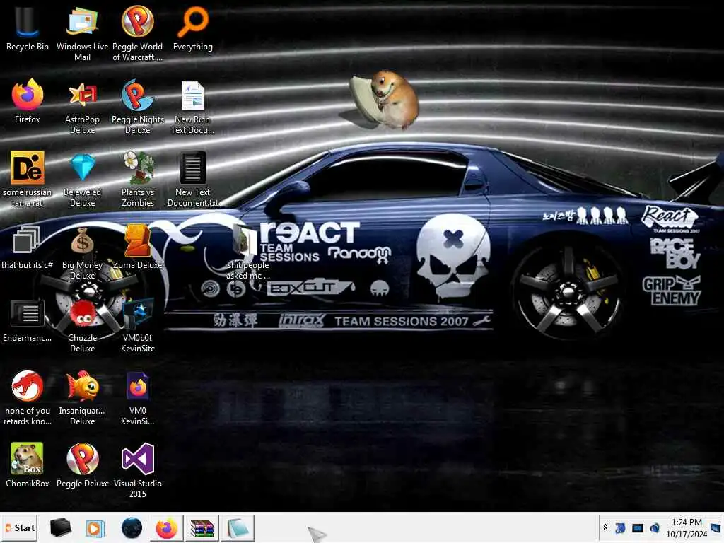Click the monitor tray icon
This screenshot has height=543, width=724.
coord(638,527)
